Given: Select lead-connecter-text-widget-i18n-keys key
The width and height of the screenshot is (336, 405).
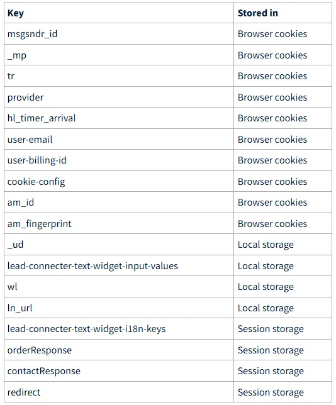Looking at the screenshot, I should (86, 329).
